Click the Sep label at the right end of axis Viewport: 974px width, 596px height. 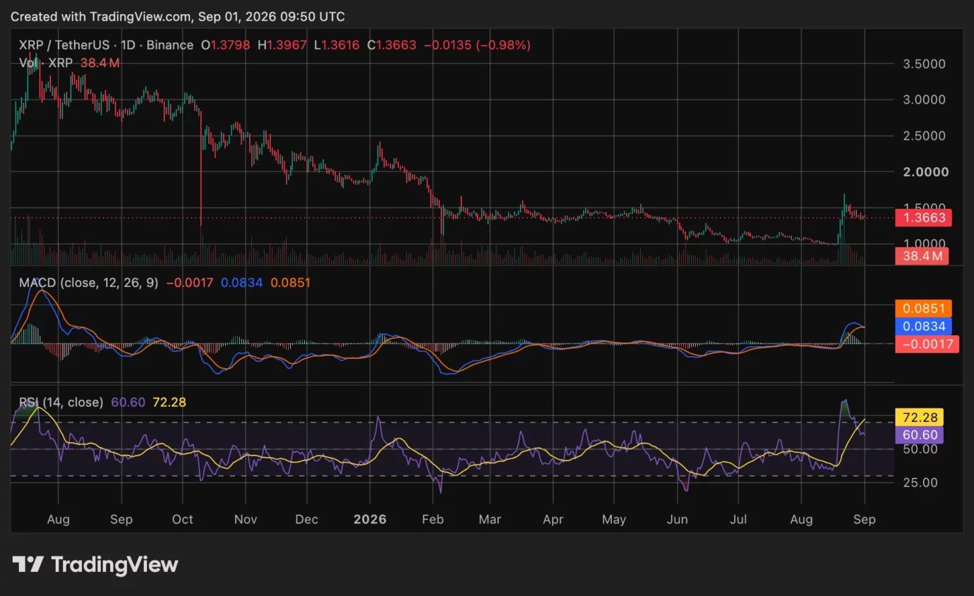click(x=864, y=520)
